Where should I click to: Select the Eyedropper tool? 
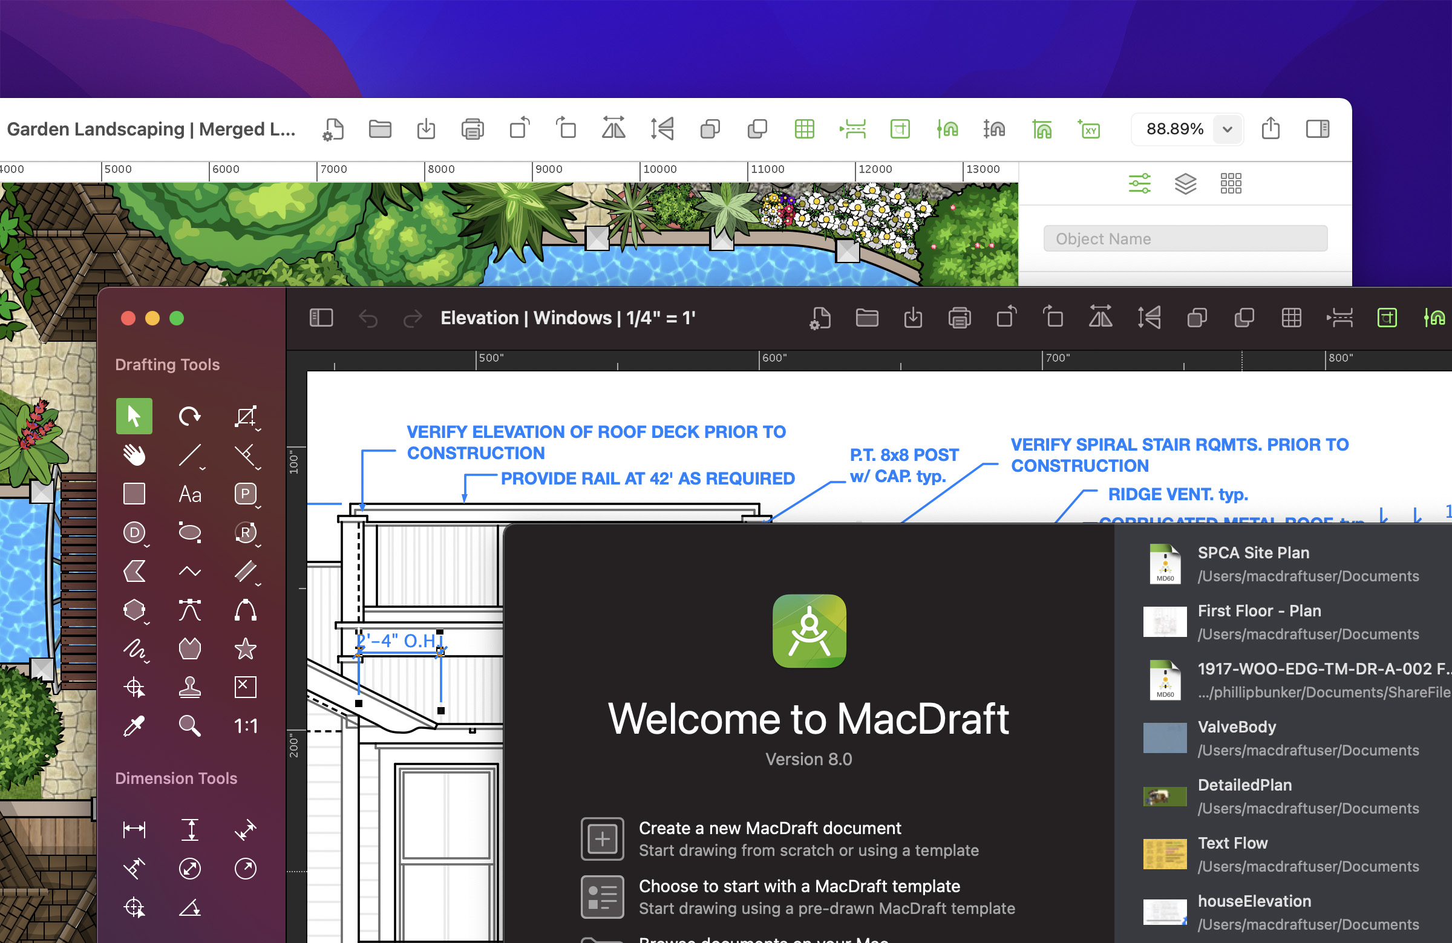(x=134, y=726)
